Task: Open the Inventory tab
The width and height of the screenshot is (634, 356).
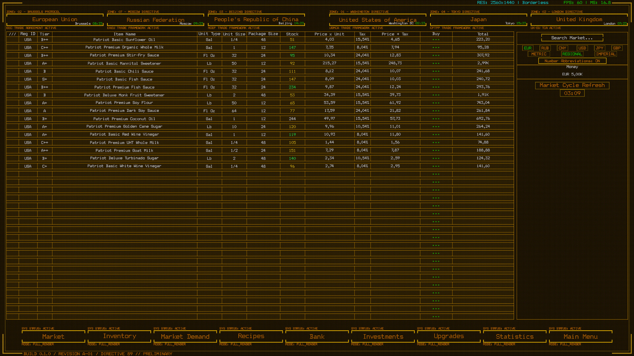Action: 119,337
